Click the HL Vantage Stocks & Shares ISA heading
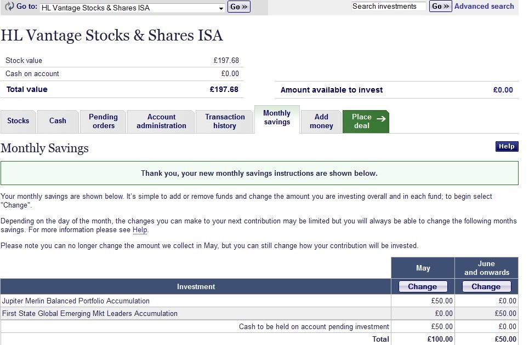Screen dimensions: 529x345 click(x=112, y=36)
